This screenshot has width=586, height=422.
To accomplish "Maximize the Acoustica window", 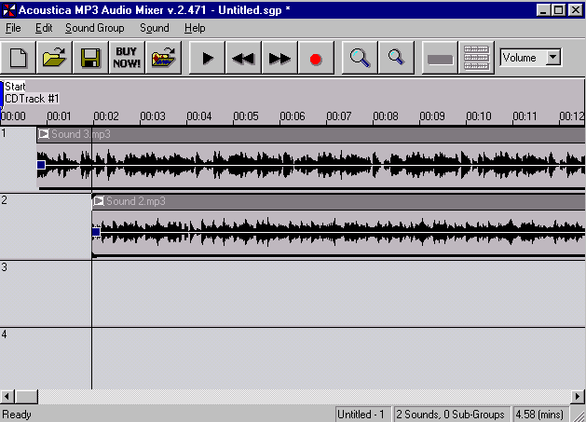I will point(559,10).
